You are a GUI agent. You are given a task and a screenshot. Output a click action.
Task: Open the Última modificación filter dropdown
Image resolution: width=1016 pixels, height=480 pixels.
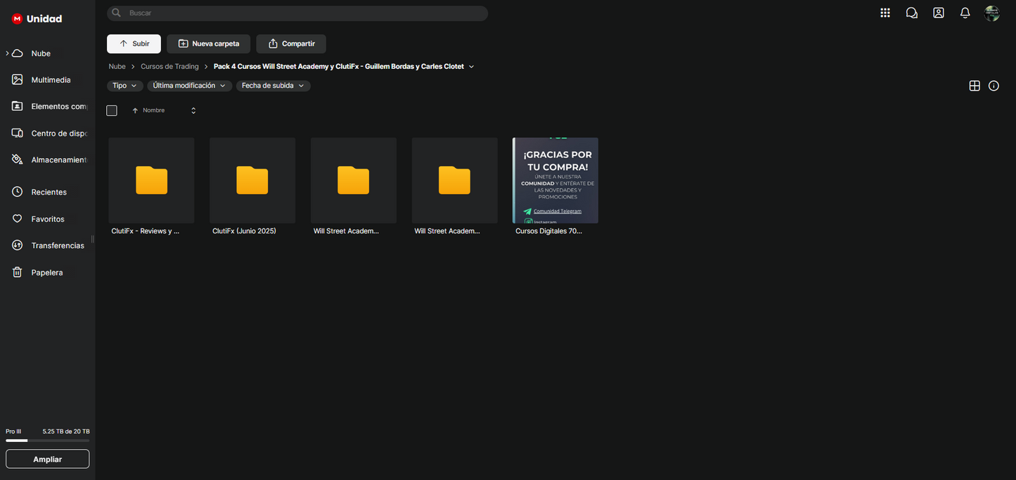pyautogui.click(x=189, y=86)
